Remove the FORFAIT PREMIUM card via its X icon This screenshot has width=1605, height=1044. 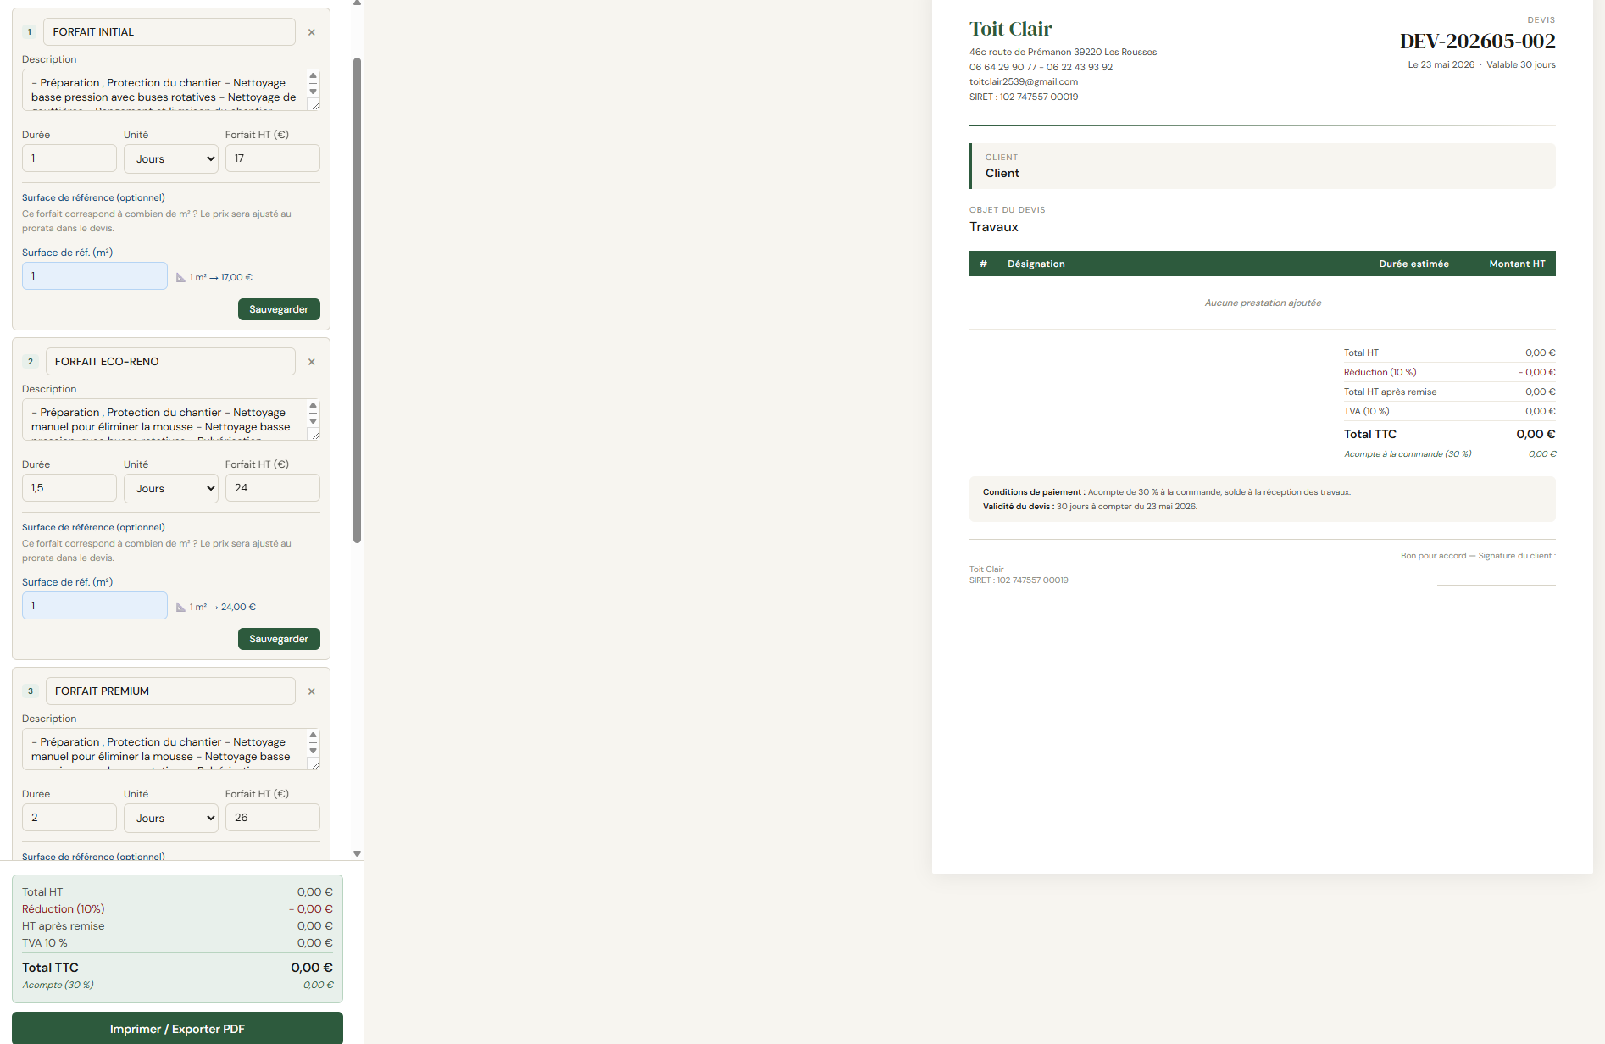[x=312, y=691]
